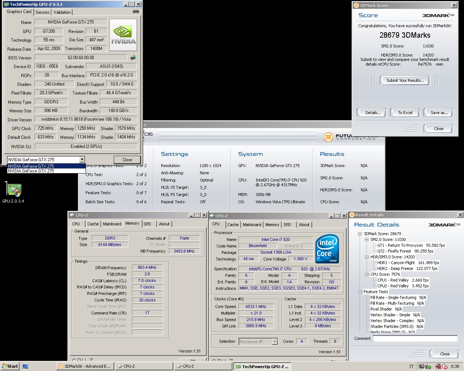Open the Memory tab in CPU-Z CPU window
464x371 pixels.
tap(272, 225)
